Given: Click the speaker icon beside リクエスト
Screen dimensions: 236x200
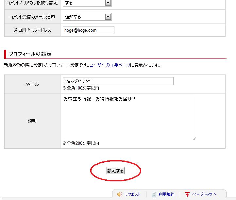Looking at the screenshot, I should 119,194.
